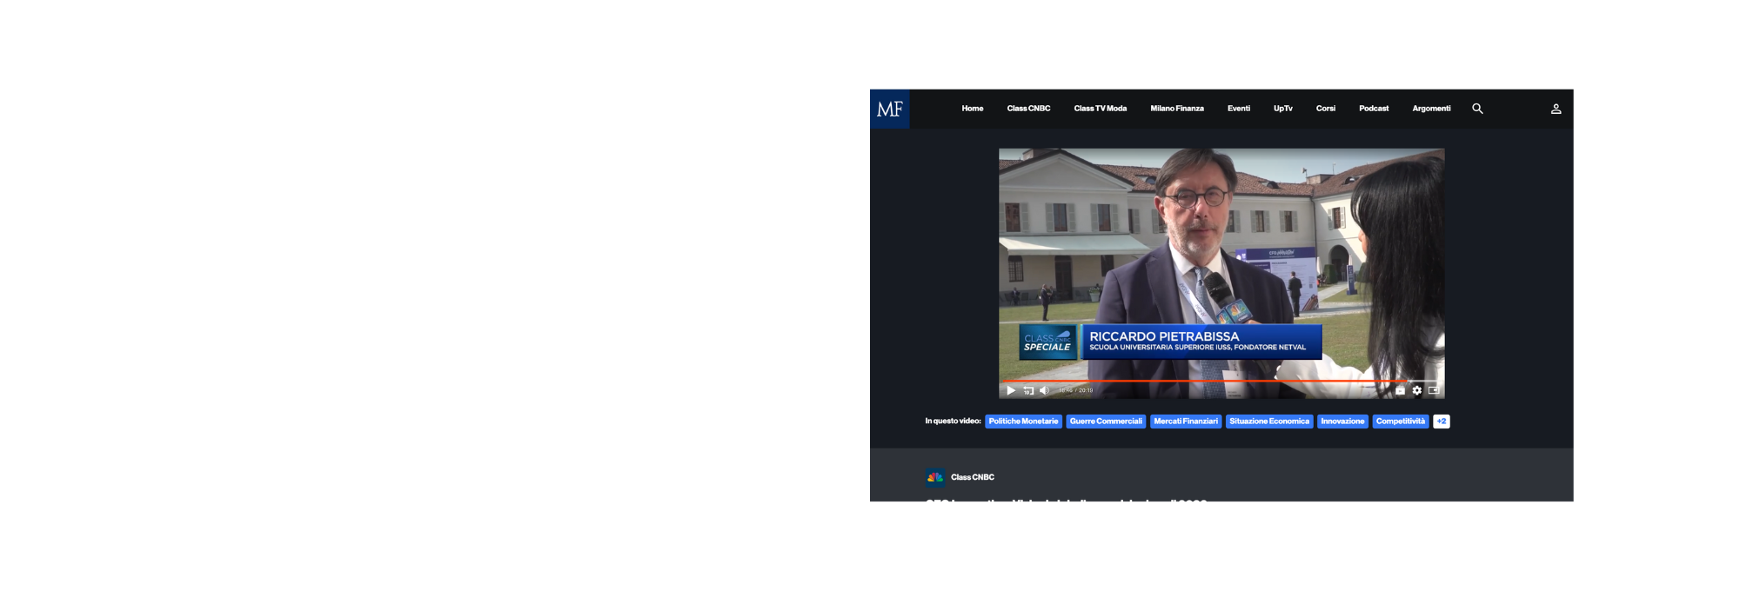Open the Milano Finanza section
The image size is (1740, 591).
point(1177,109)
